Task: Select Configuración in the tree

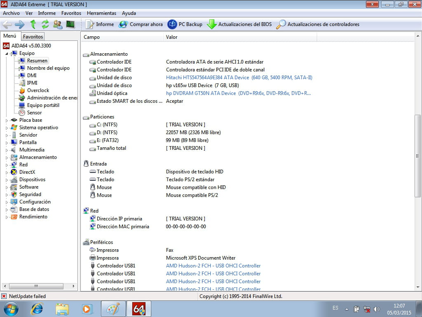Action: 35,202
